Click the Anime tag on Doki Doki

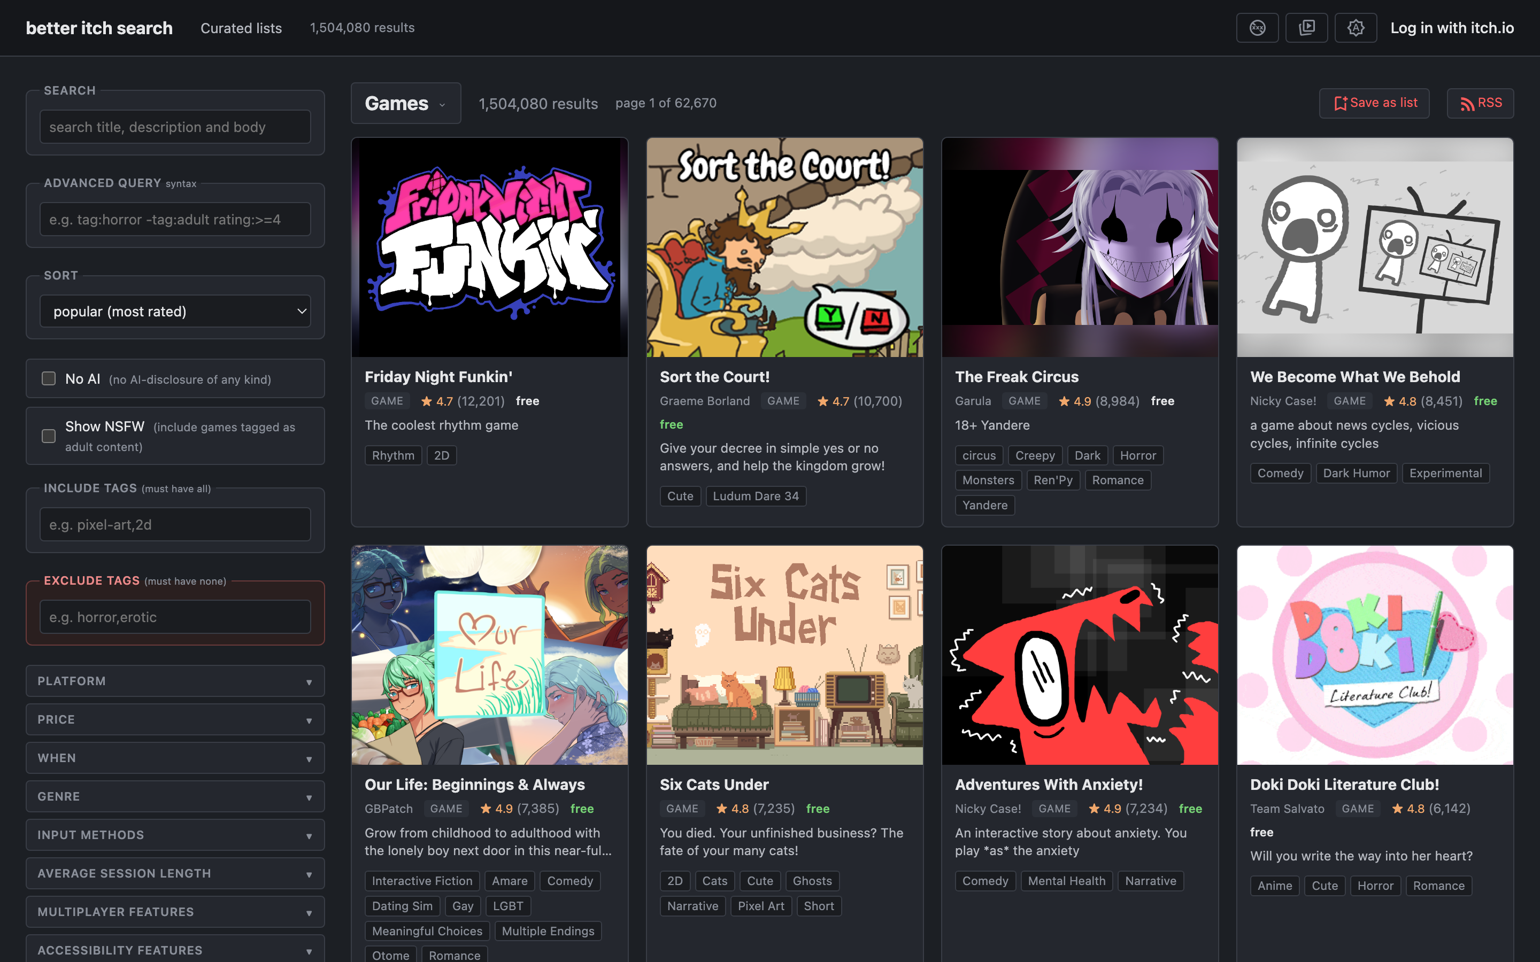click(1275, 886)
